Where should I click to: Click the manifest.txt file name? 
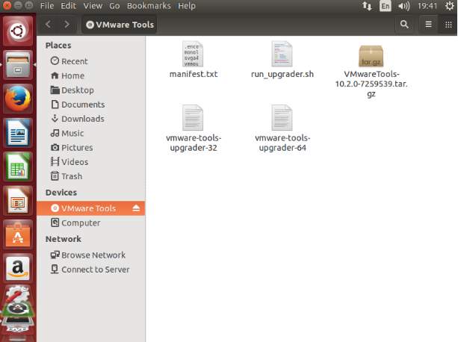click(194, 74)
